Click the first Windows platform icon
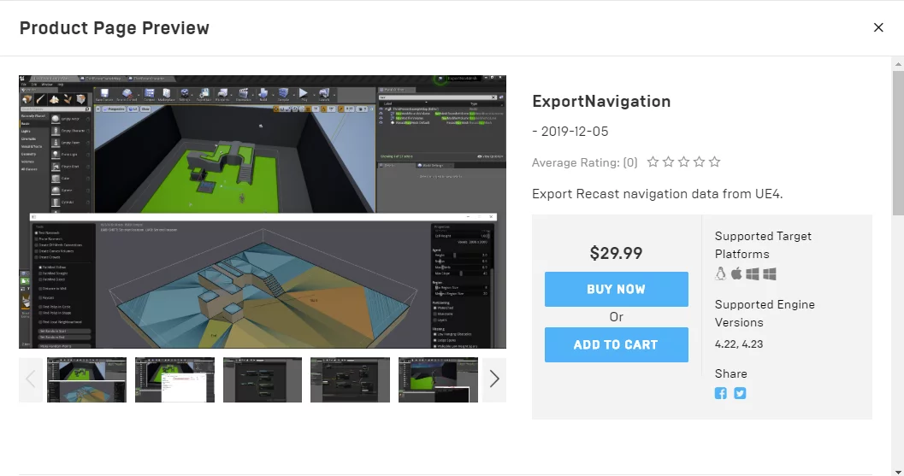 click(x=753, y=274)
